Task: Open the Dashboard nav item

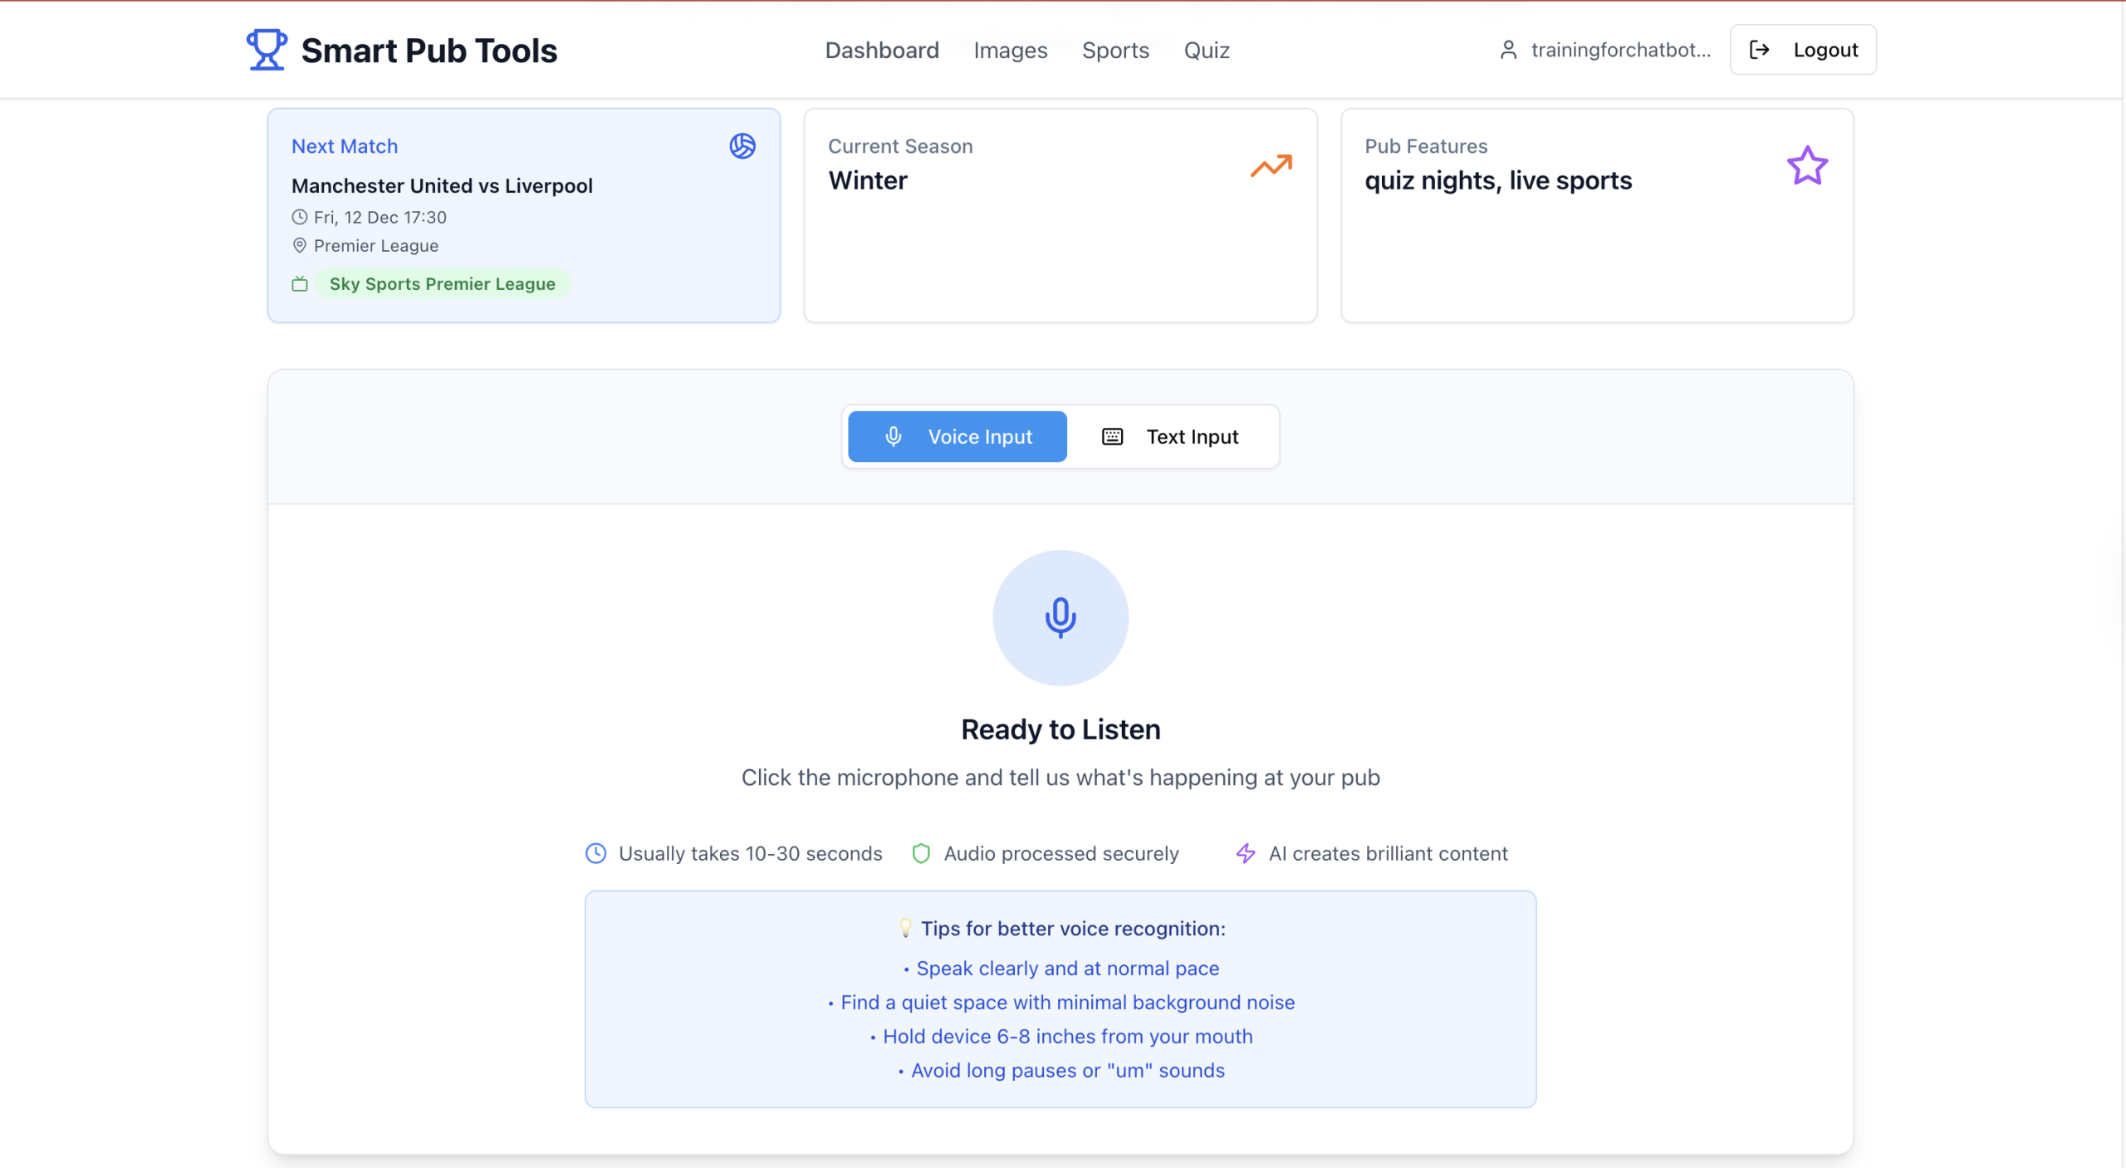Action: (881, 50)
